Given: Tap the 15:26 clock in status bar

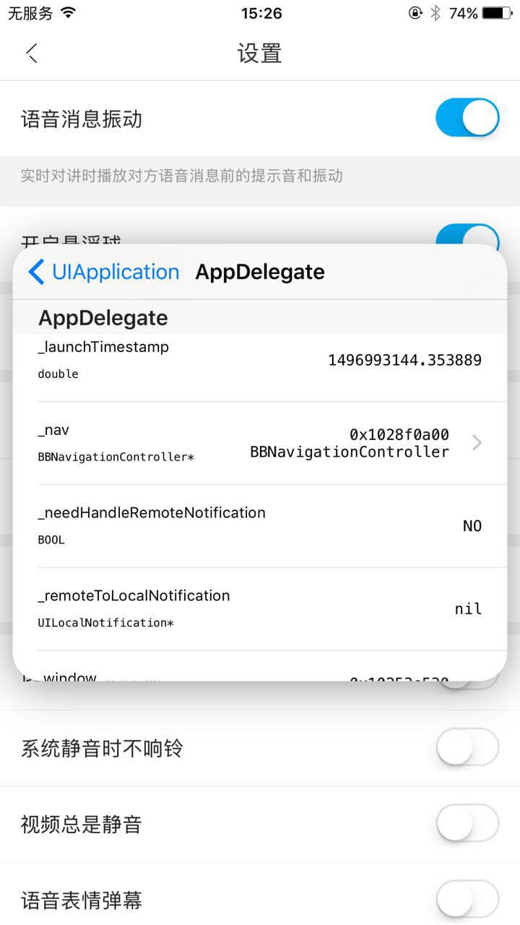Looking at the screenshot, I should point(261,13).
